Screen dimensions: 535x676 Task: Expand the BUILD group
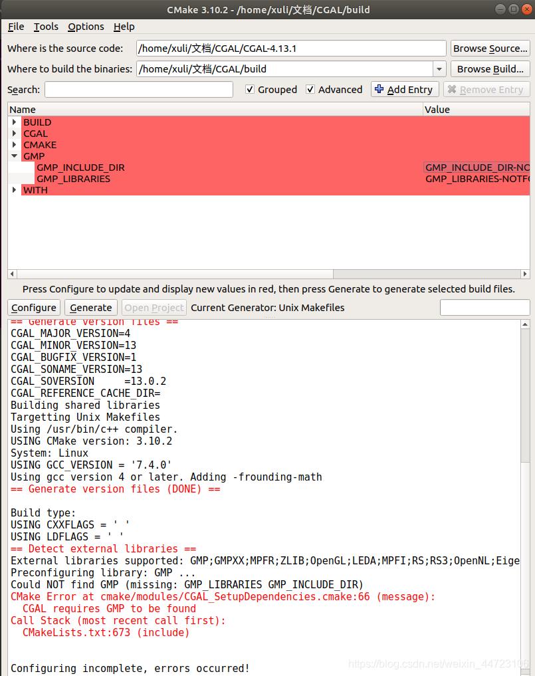click(14, 122)
